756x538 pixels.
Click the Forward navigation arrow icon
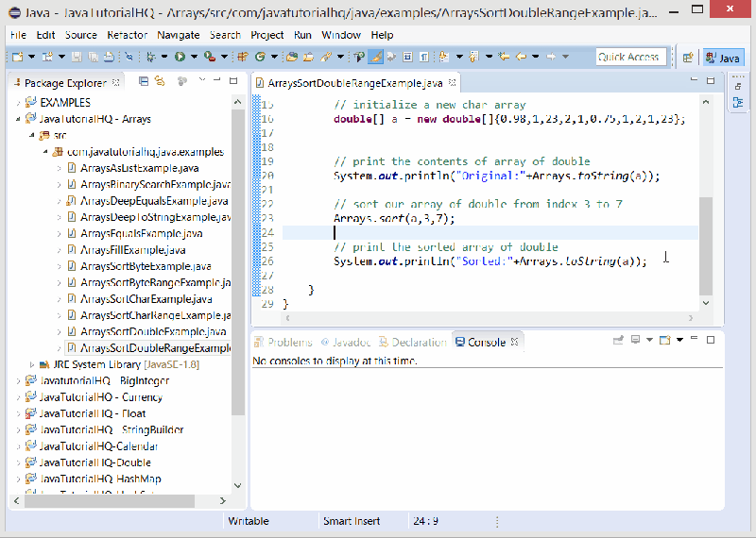(x=551, y=57)
